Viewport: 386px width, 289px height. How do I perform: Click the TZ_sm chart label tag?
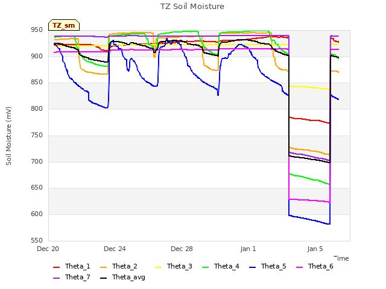click(64, 25)
